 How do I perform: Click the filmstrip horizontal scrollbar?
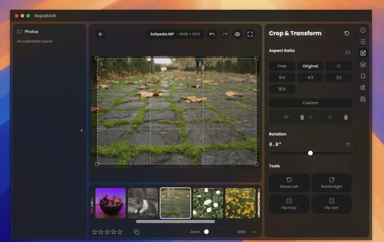coord(175,221)
